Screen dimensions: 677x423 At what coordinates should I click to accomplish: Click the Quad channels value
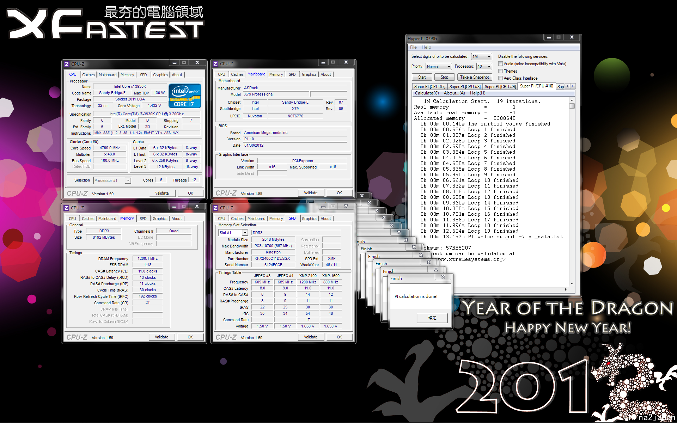[x=174, y=231]
